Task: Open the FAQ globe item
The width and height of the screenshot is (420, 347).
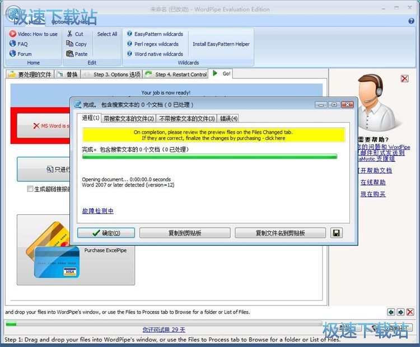Action: click(18, 44)
